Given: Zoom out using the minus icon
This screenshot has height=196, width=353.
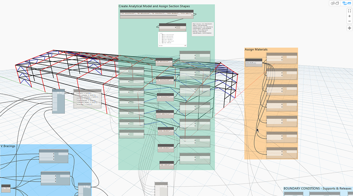Looking at the screenshot, I should 349,21.
